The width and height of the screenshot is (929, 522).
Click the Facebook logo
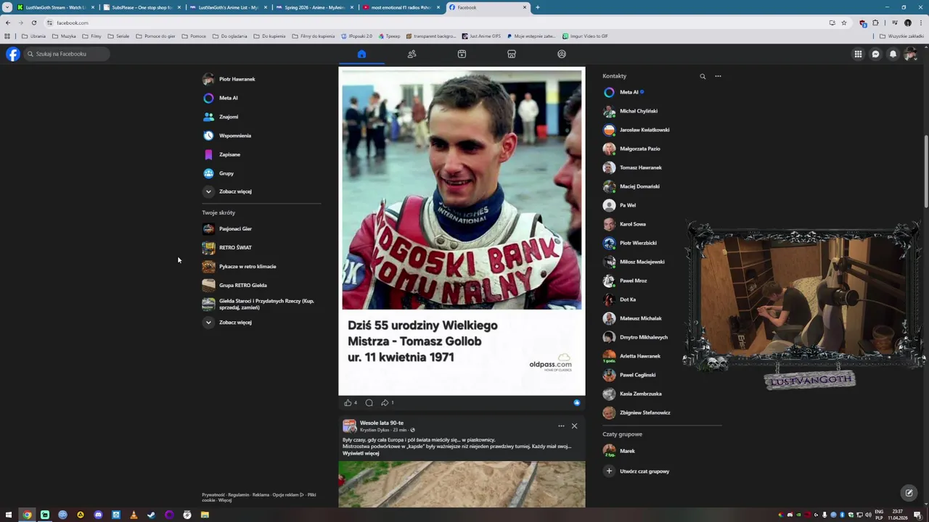13,54
